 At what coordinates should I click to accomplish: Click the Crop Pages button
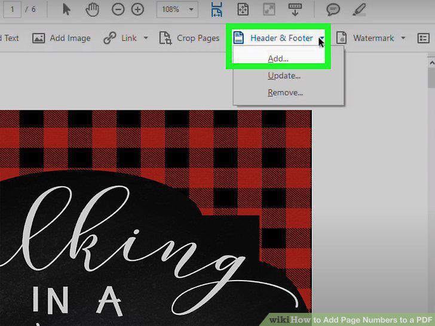pos(189,38)
